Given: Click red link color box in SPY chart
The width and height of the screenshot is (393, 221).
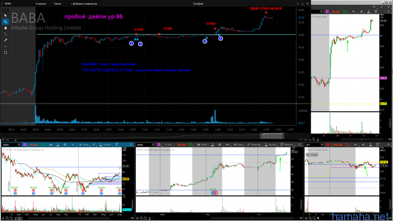Looking at the screenshot, I should click(x=328, y=145).
